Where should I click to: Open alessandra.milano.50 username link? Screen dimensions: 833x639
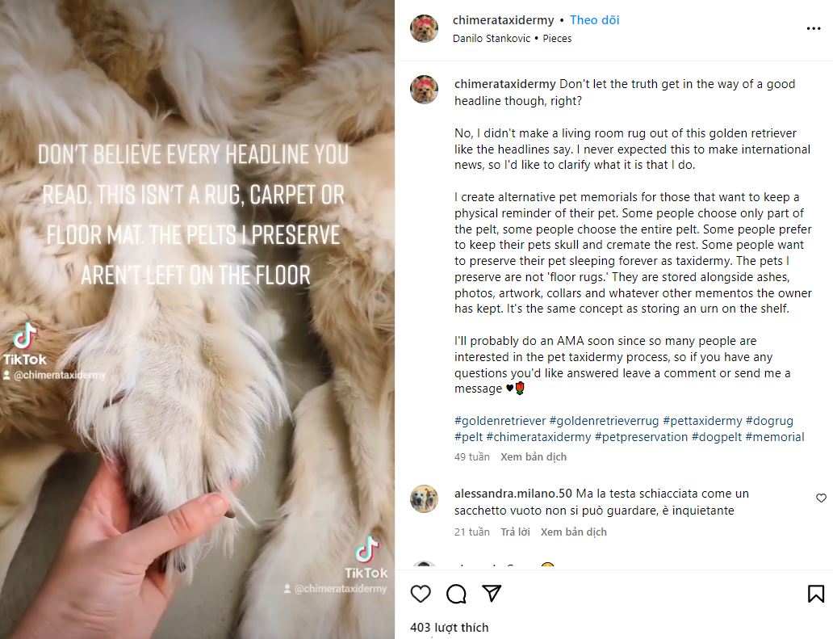(x=513, y=494)
